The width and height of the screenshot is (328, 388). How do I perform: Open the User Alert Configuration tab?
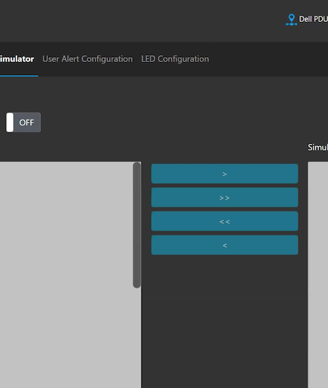coord(87,59)
